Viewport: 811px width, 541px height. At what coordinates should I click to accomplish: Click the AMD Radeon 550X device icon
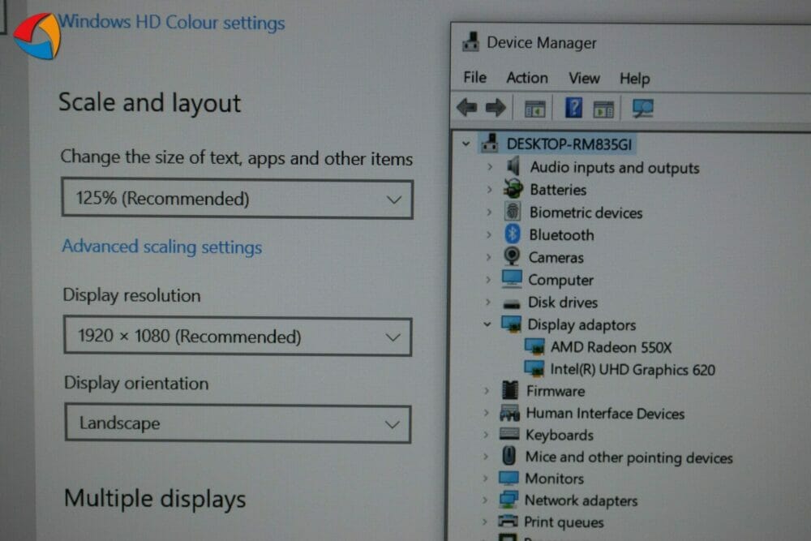click(x=534, y=346)
